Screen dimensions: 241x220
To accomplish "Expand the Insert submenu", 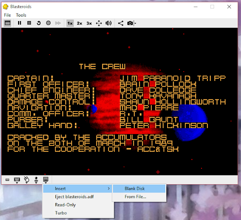I will tap(78, 188).
